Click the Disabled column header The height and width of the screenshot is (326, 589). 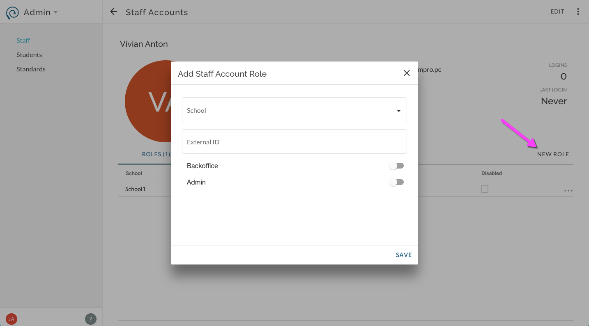[492, 173]
